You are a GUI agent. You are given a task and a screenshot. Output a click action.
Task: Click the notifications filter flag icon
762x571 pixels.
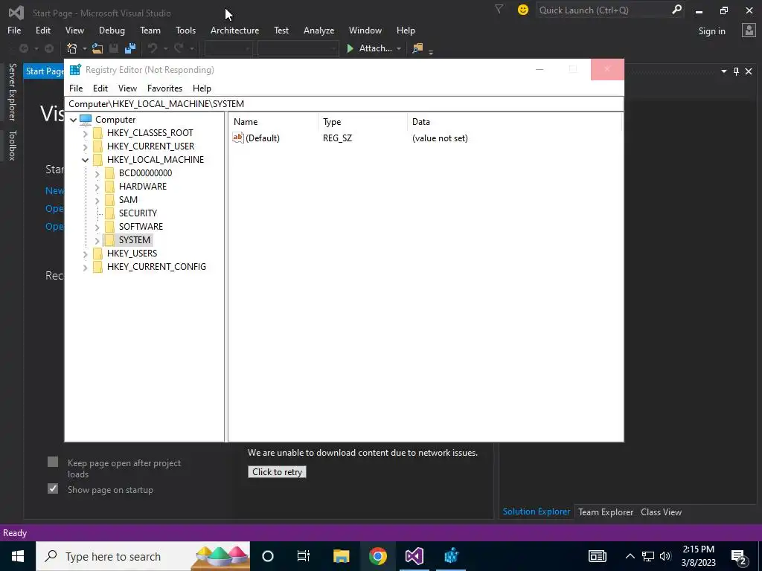[x=499, y=9]
